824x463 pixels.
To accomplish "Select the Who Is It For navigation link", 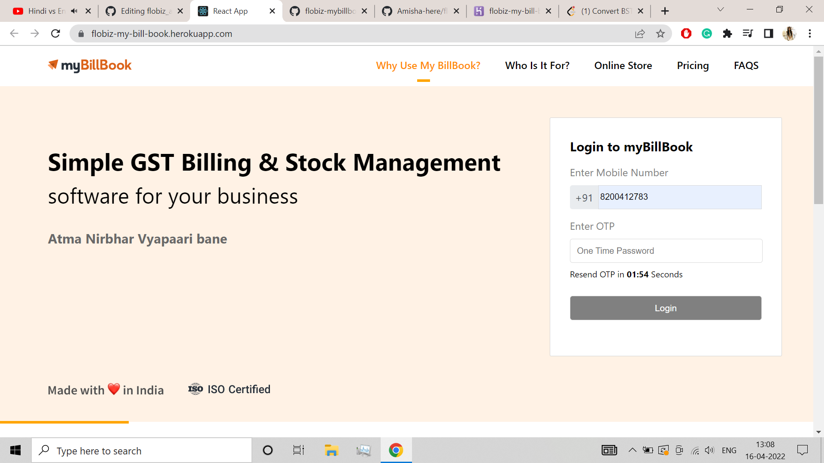I will pos(537,66).
